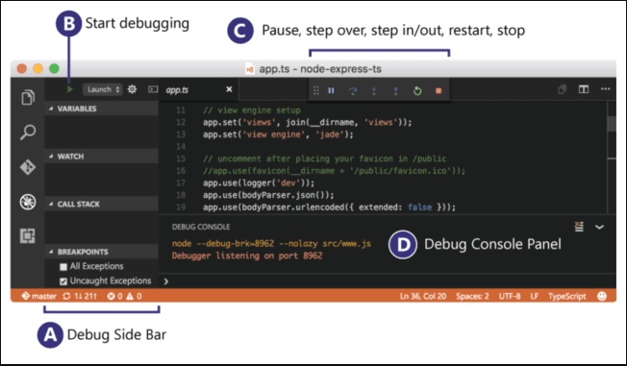Send feedback with the smiley icon

pyautogui.click(x=601, y=296)
